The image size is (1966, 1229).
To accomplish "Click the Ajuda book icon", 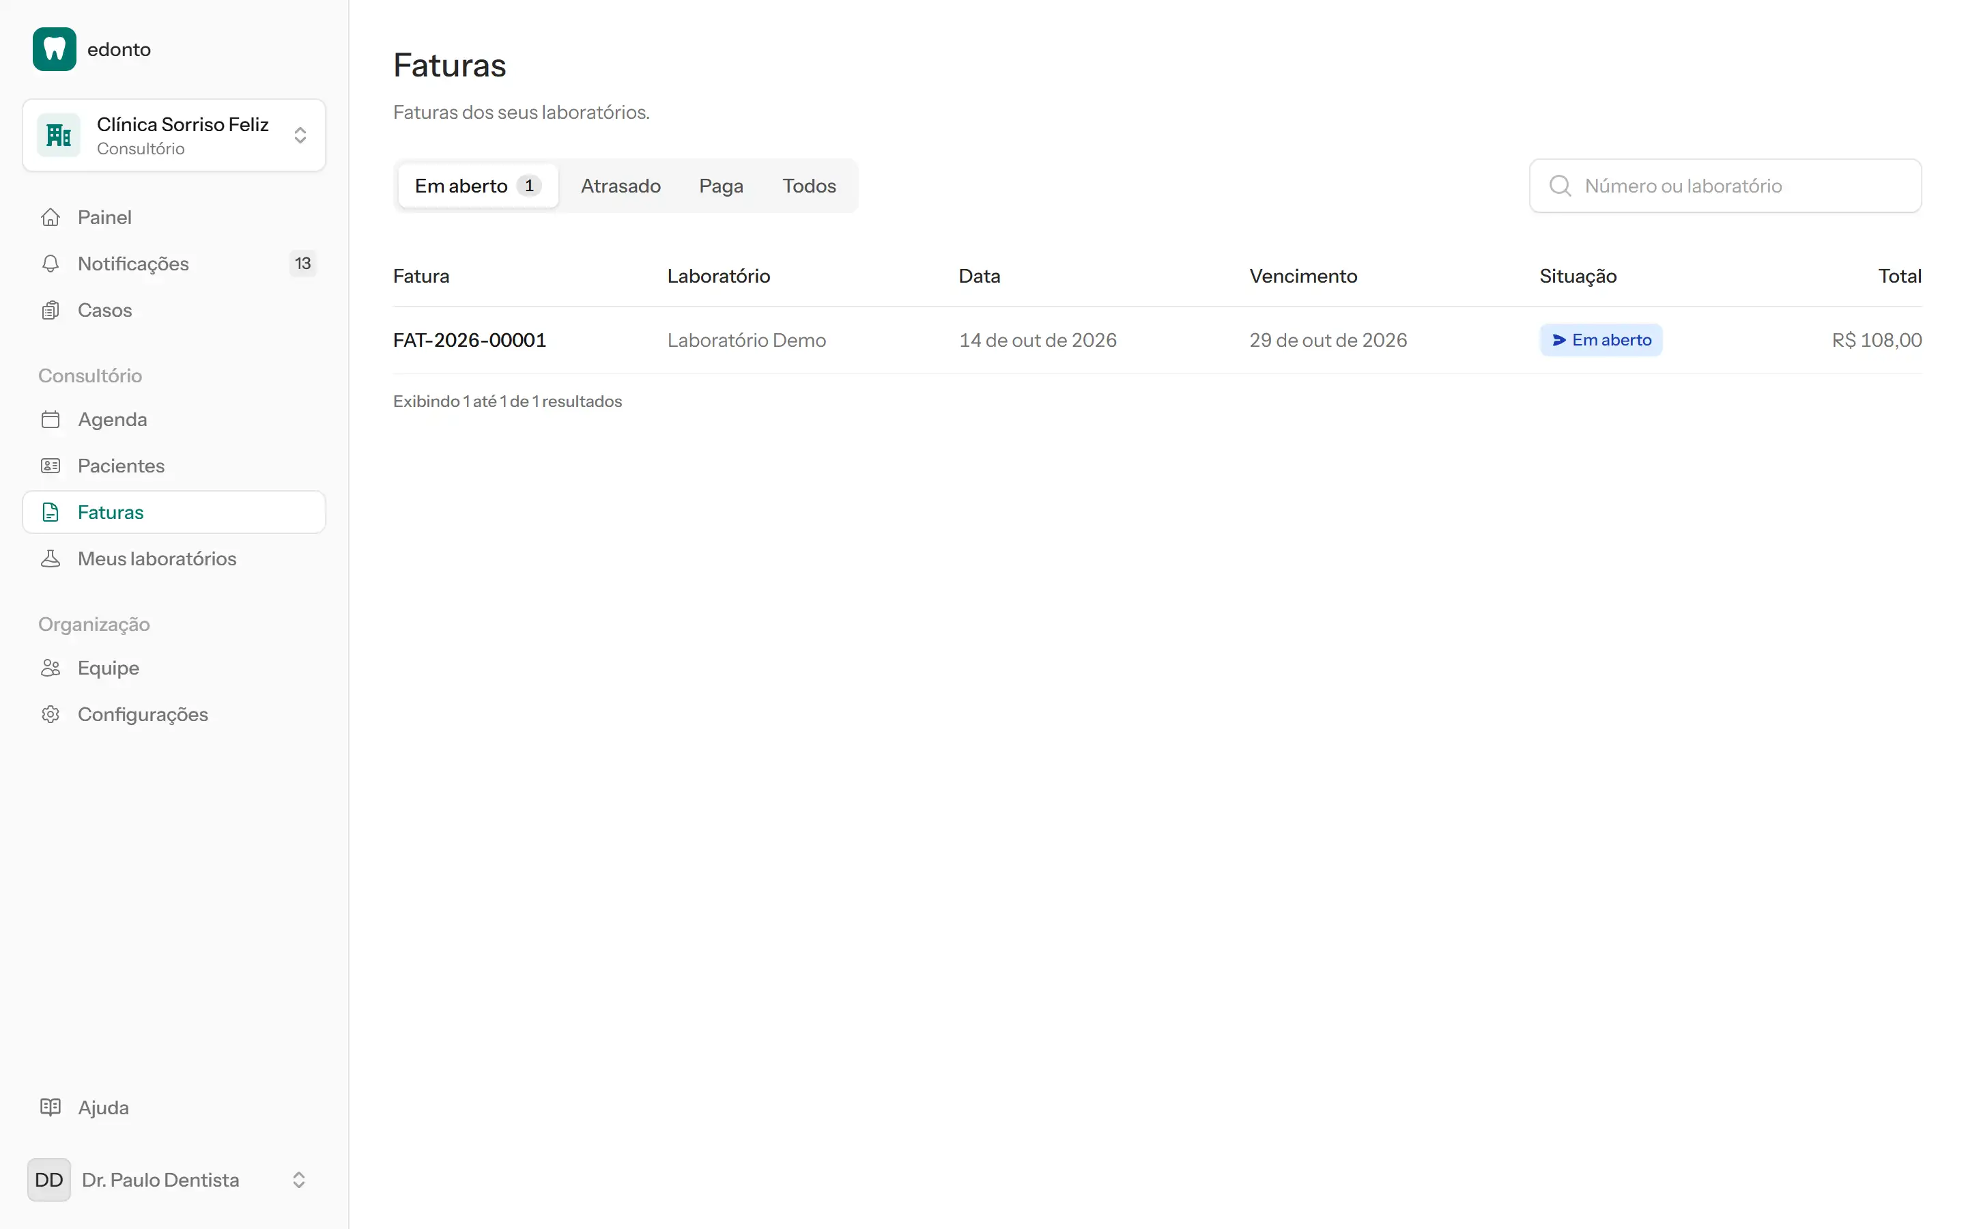I will pyautogui.click(x=51, y=1107).
